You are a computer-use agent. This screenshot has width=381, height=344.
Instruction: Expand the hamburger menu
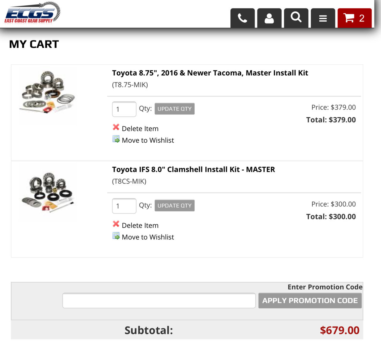click(x=323, y=18)
